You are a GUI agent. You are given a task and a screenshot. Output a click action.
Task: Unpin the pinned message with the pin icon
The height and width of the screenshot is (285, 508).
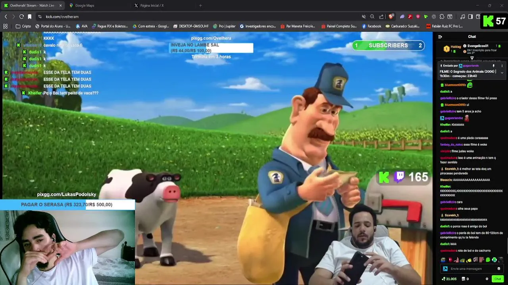pyautogui.click(x=494, y=66)
